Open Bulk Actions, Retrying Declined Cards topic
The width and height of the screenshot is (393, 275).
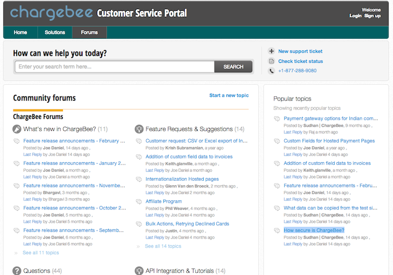tap(187, 224)
